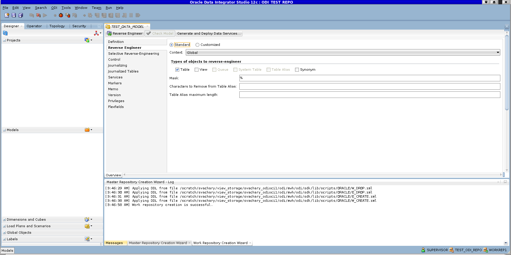
Task: Close the TEST_DATA_MODEL editor tab
Action: pos(148,26)
